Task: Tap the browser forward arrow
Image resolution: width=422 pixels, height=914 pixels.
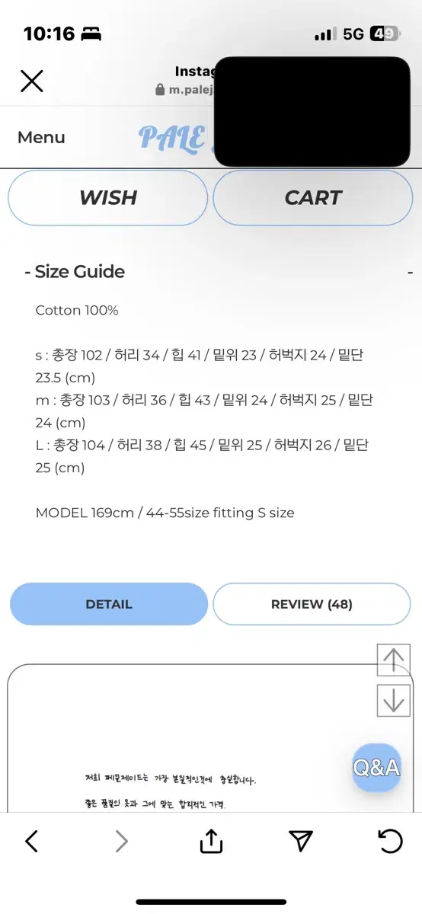Action: pyautogui.click(x=121, y=841)
